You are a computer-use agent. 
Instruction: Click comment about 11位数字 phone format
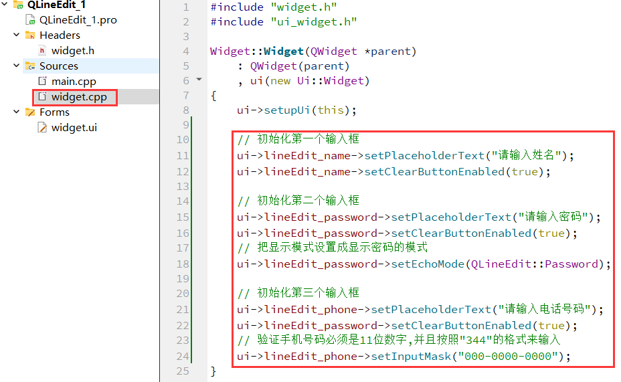[399, 340]
